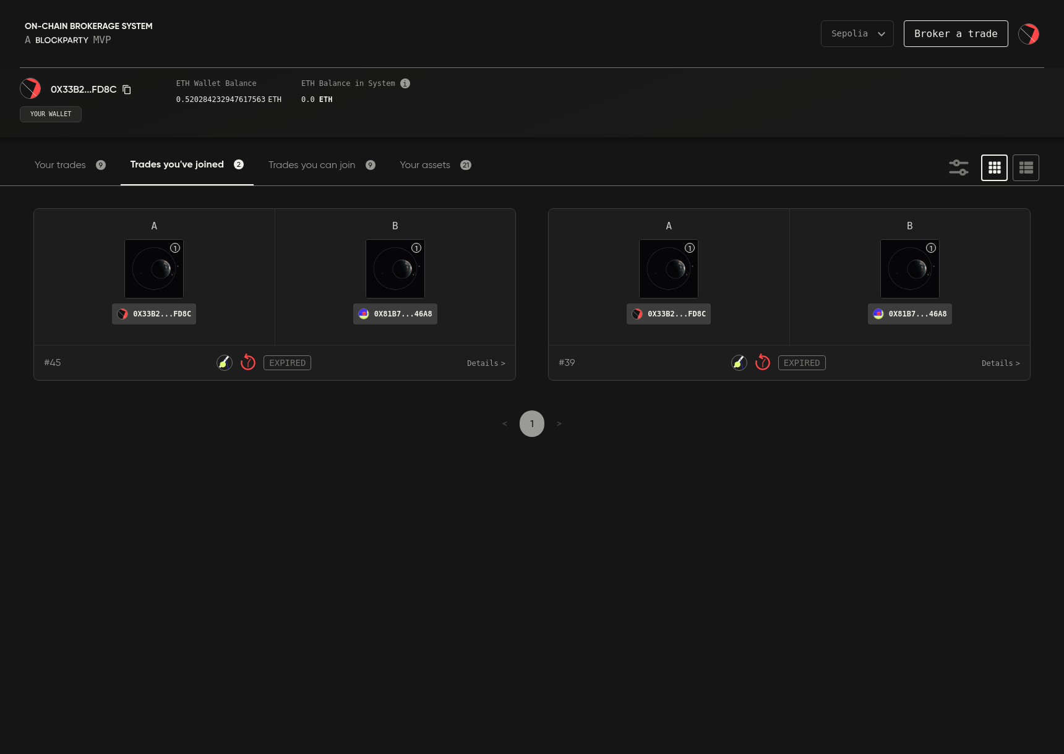Open the Your assets tab
The image size is (1064, 754).
[425, 165]
